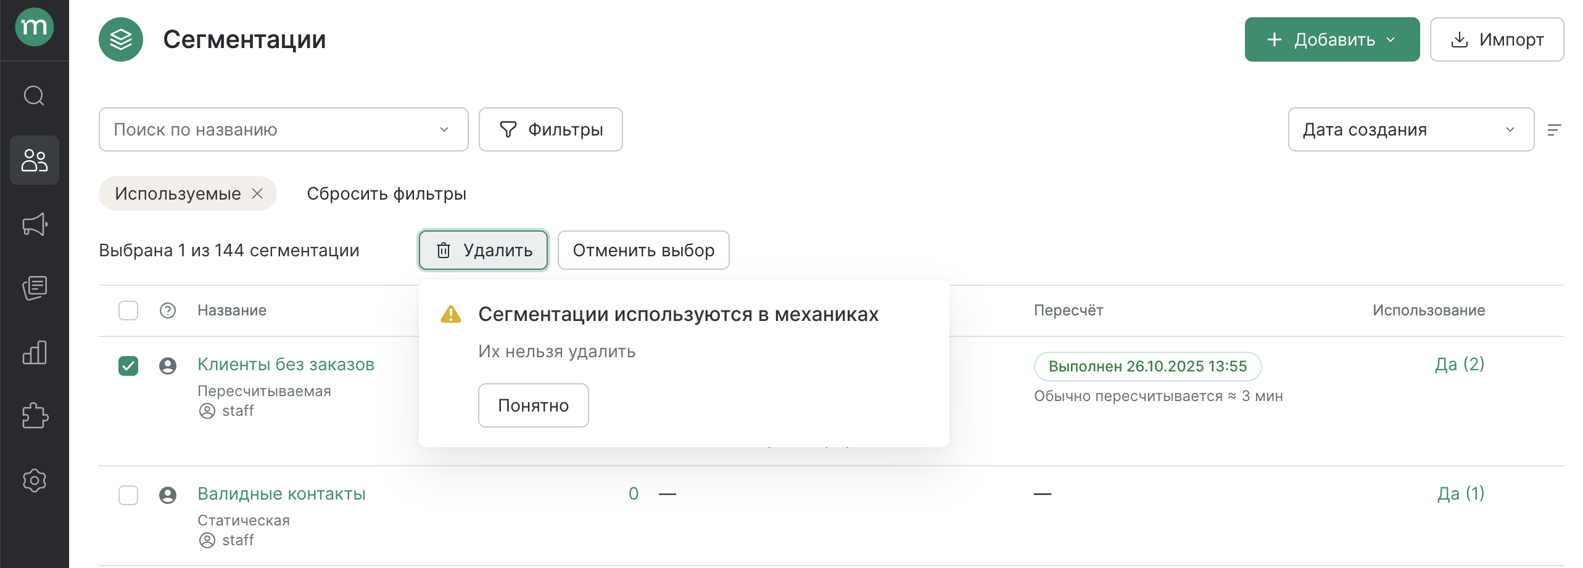Open campaigns via the megaphone sidebar icon
Viewport: 1583px width, 568px height.
tap(34, 224)
